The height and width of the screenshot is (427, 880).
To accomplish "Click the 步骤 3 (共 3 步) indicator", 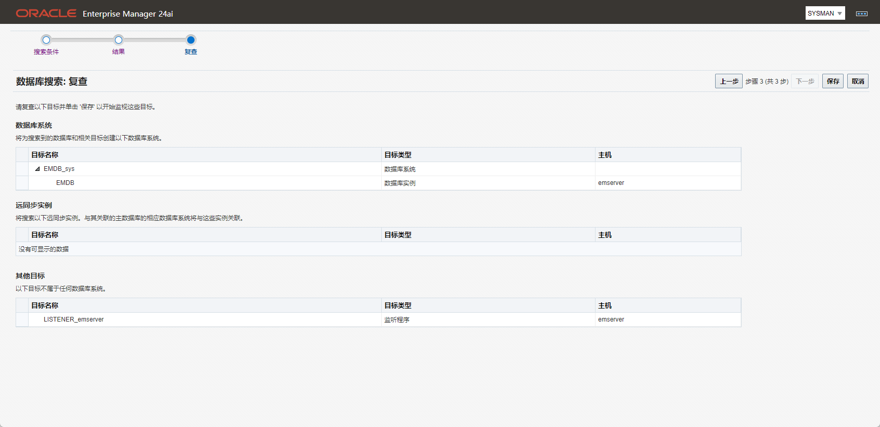I will pyautogui.click(x=767, y=82).
